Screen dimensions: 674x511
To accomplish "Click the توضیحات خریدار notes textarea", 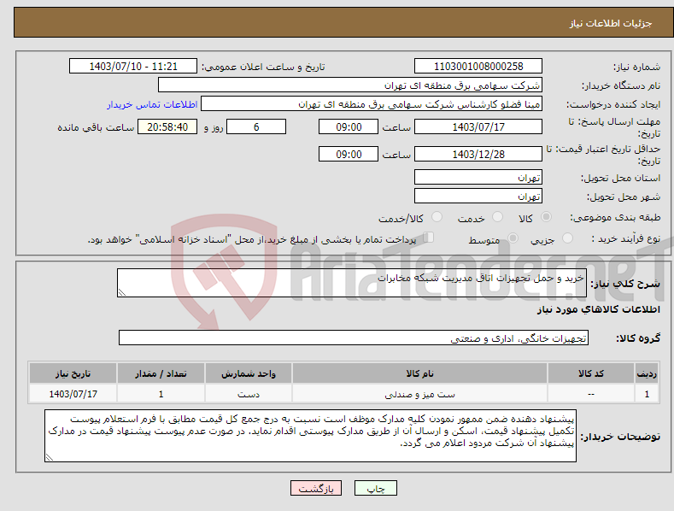I will click(x=310, y=436).
